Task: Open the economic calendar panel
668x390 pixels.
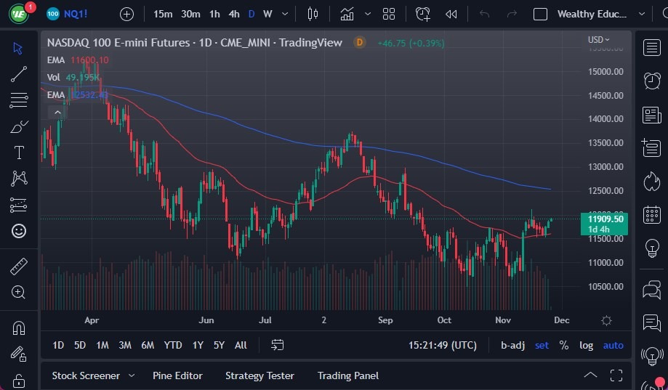Action: (x=652, y=215)
